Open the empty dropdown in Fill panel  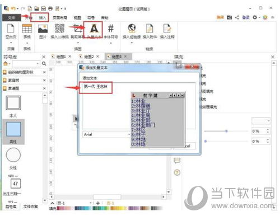[x=261, y=121]
